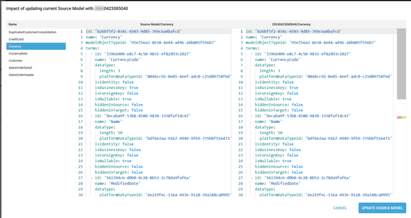This screenshot has height=218, width=411.
Task: Choose the Customer item in the Name list
Action: coord(16,60)
